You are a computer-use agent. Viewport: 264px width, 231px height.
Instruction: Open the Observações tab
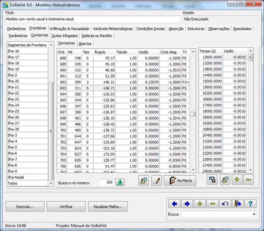coord(219,29)
